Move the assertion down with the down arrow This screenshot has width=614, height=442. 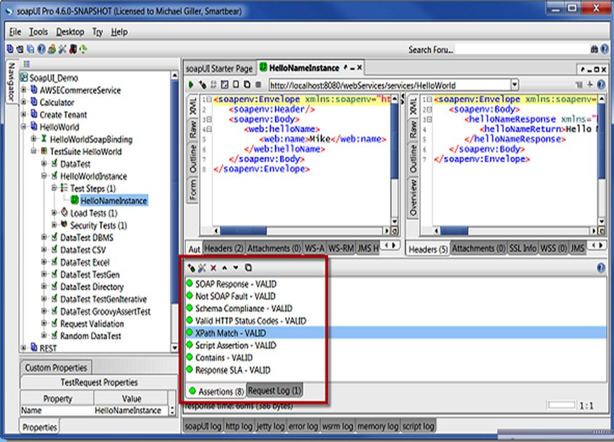click(x=236, y=268)
